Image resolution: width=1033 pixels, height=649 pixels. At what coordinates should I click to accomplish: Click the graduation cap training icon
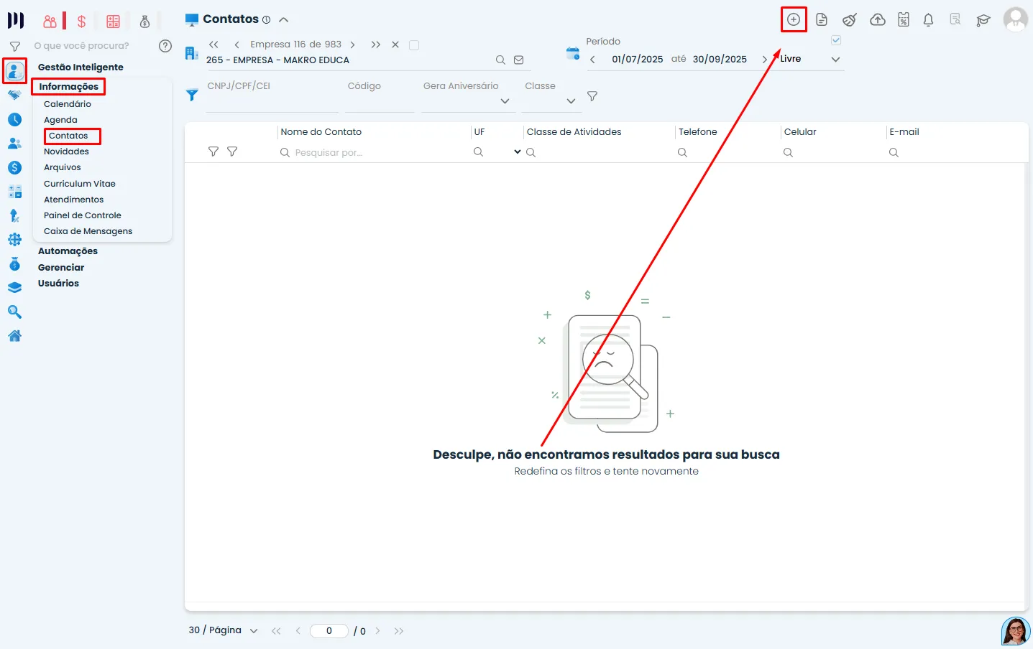[983, 20]
